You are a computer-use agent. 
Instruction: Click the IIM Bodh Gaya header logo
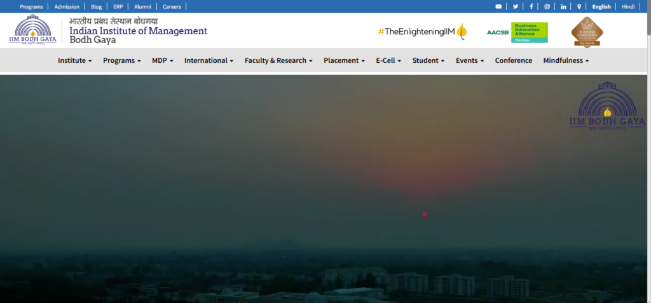click(x=36, y=30)
